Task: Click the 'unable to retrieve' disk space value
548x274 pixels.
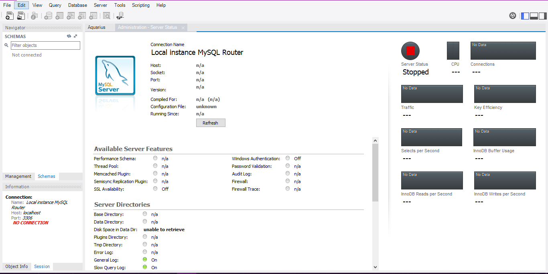Action: coord(164,230)
